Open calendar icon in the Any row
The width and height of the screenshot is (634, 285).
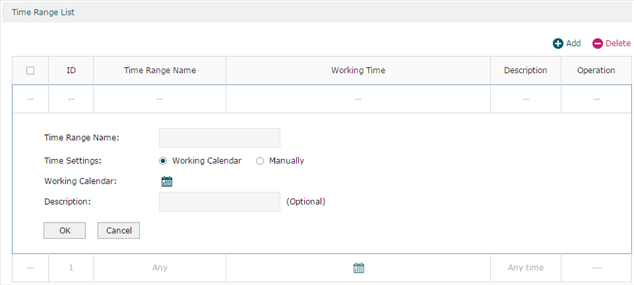coord(359,268)
